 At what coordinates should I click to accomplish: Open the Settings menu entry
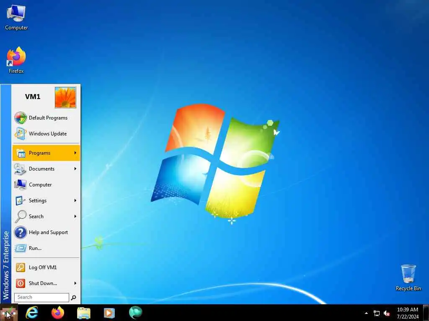pyautogui.click(x=46, y=200)
